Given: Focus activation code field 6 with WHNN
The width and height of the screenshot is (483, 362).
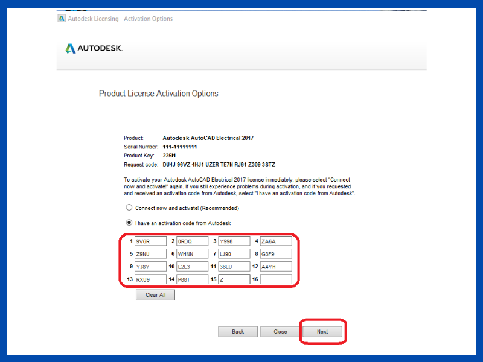Looking at the screenshot, I should point(192,254).
